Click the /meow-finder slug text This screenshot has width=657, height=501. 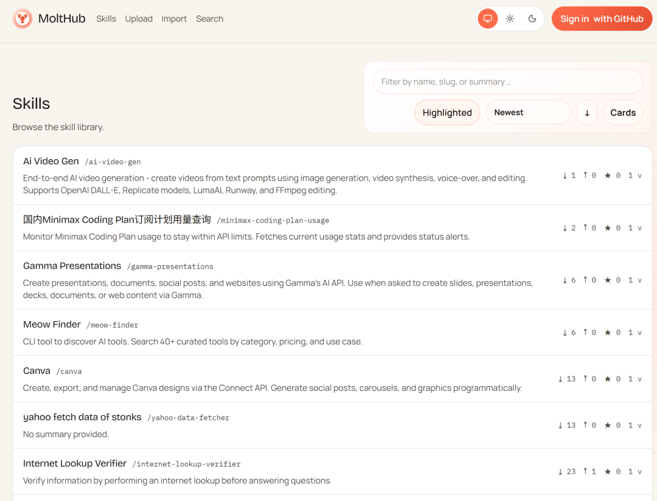pyautogui.click(x=113, y=325)
